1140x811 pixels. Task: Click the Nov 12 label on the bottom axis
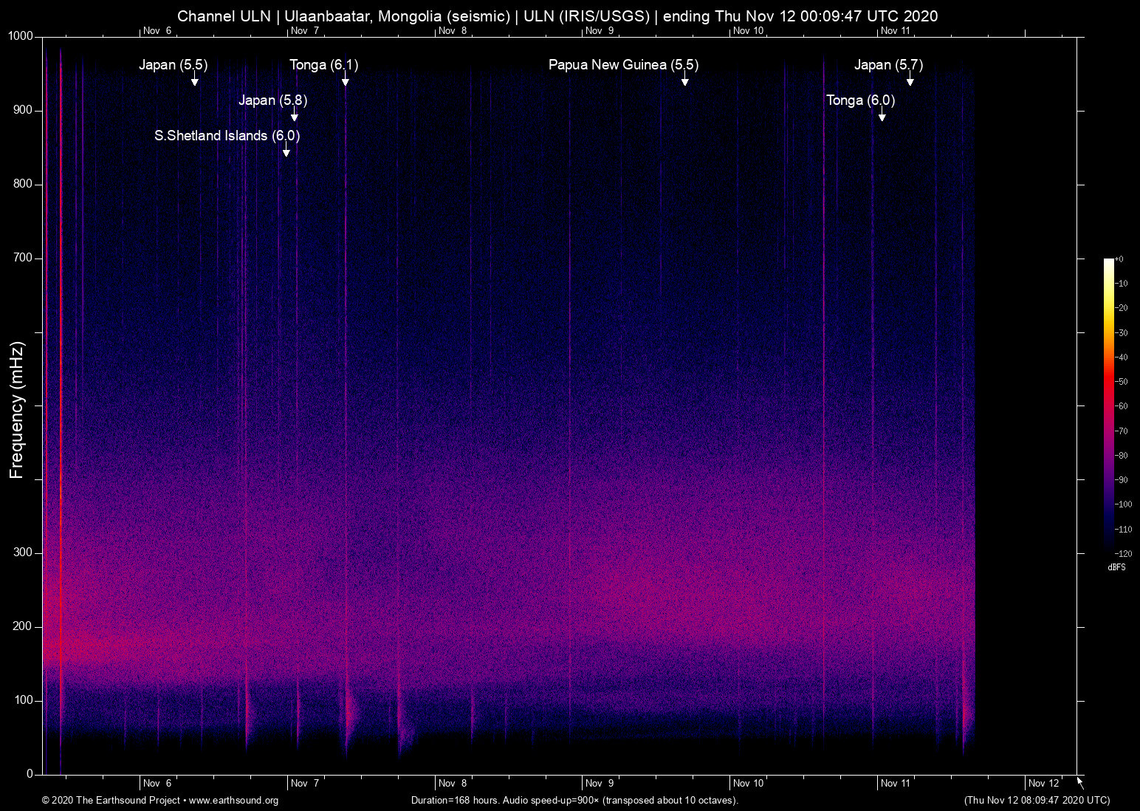click(1043, 783)
